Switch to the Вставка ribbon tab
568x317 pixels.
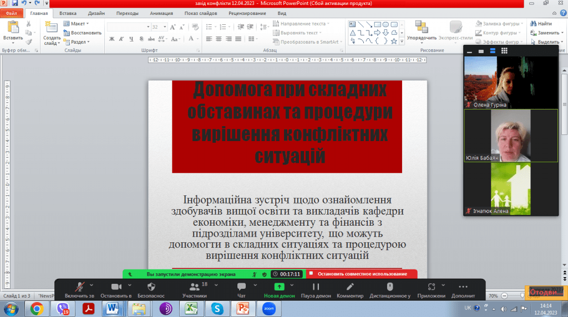68,13
